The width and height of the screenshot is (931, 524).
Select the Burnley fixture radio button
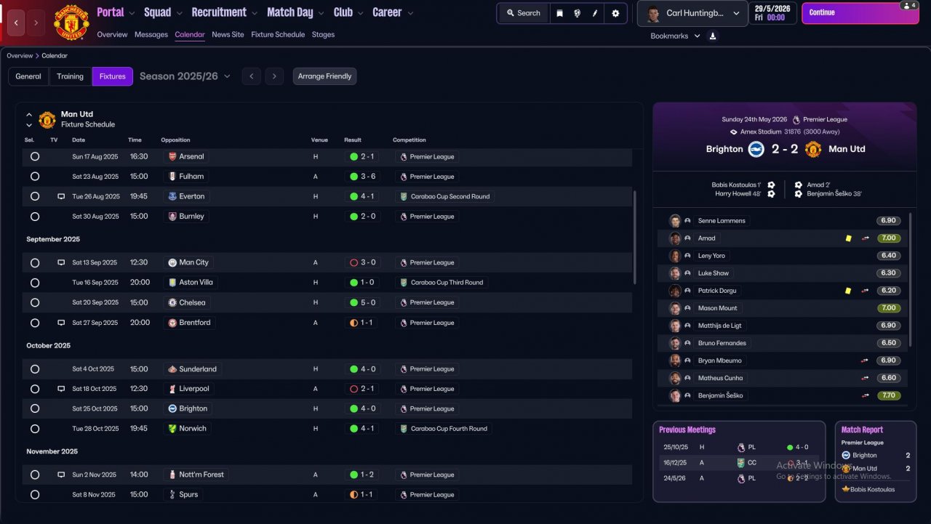point(35,217)
